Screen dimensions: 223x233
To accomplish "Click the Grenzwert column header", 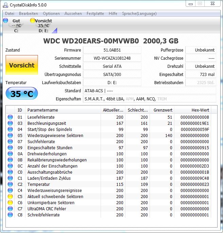I will (162, 110).
